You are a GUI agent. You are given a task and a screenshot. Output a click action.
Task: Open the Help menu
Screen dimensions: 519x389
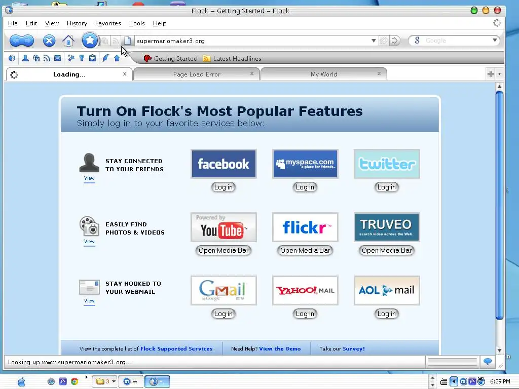tap(160, 23)
